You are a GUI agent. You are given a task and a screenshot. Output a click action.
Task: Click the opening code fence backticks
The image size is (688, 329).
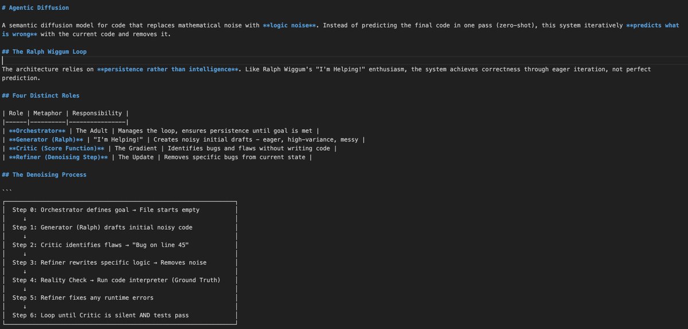coord(6,191)
